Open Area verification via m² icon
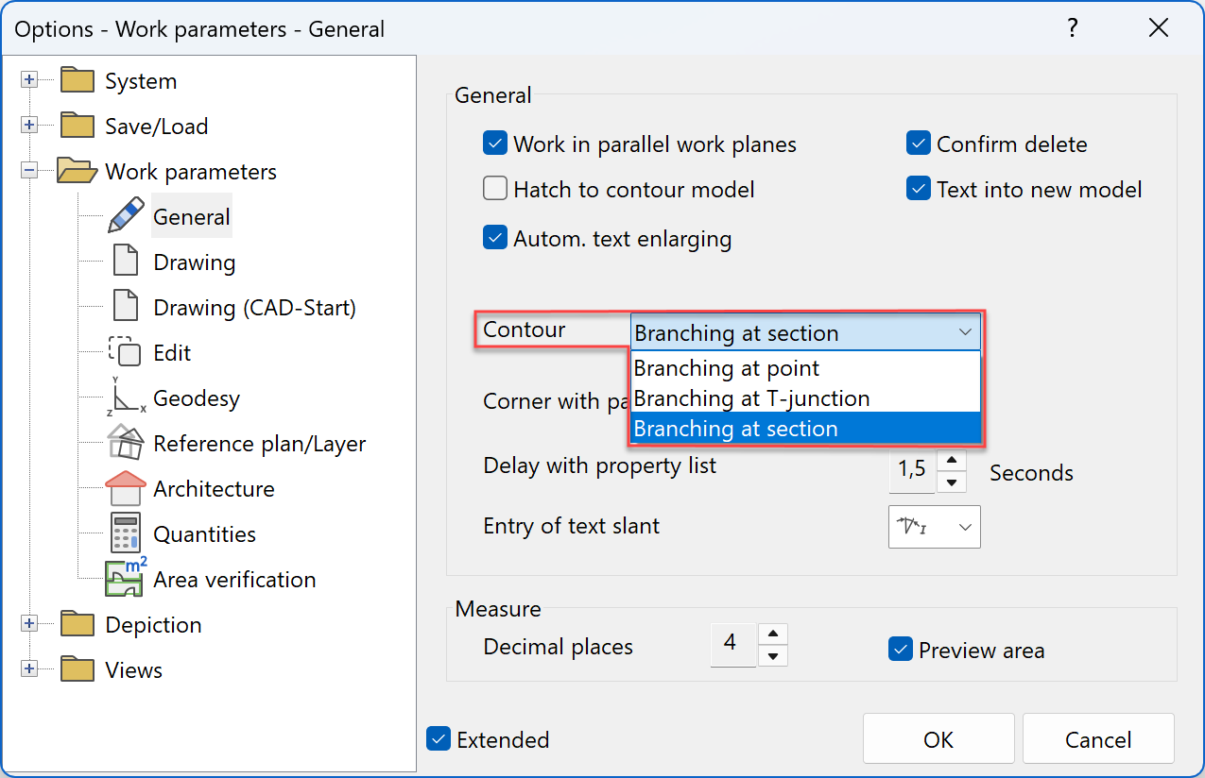Viewport: 1205px width, 778px height. tap(126, 578)
